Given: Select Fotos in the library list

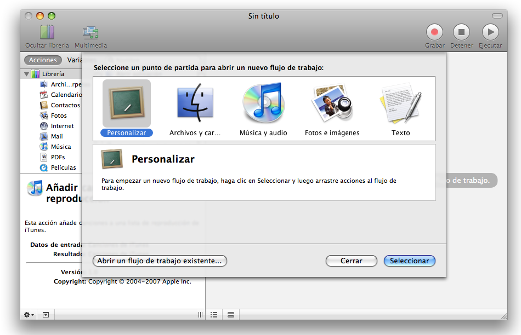Looking at the screenshot, I should pos(53,115).
